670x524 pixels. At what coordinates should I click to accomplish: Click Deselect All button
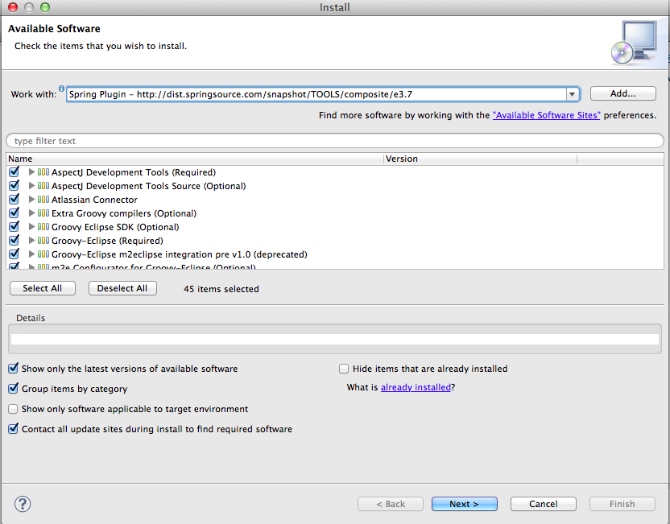[122, 288]
